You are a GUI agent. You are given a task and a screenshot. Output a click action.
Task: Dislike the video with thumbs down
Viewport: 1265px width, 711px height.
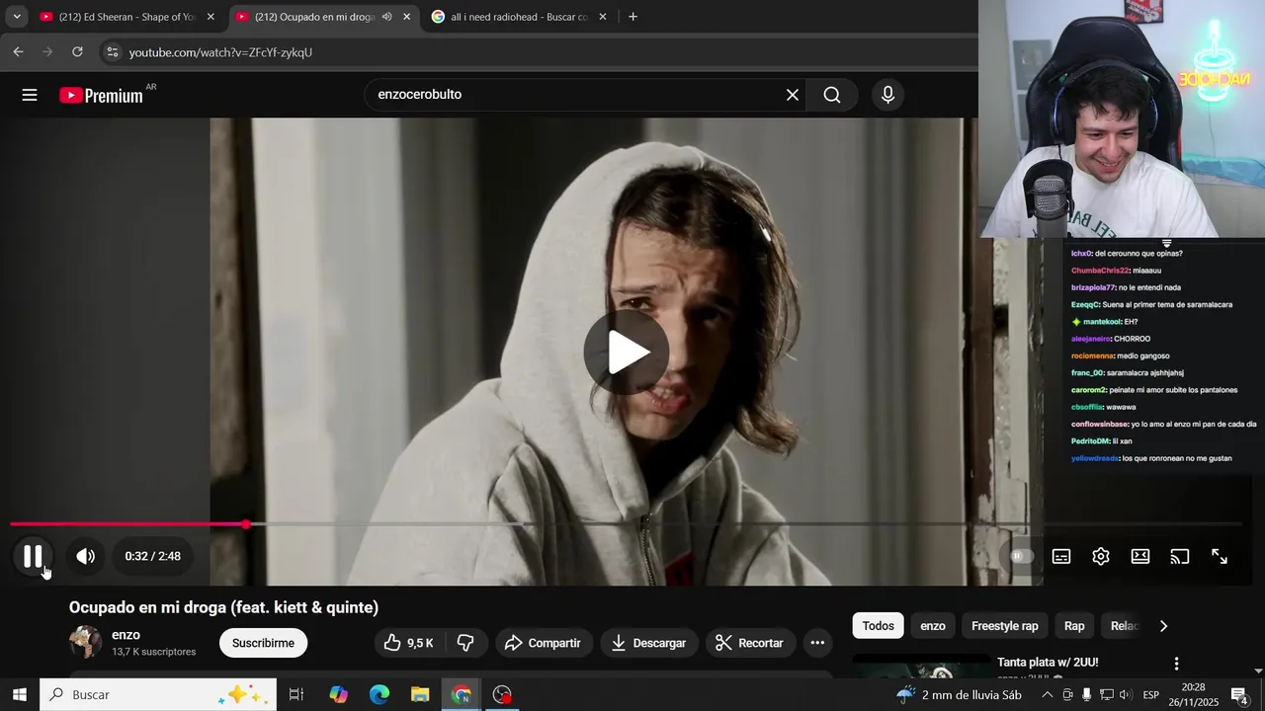click(465, 643)
